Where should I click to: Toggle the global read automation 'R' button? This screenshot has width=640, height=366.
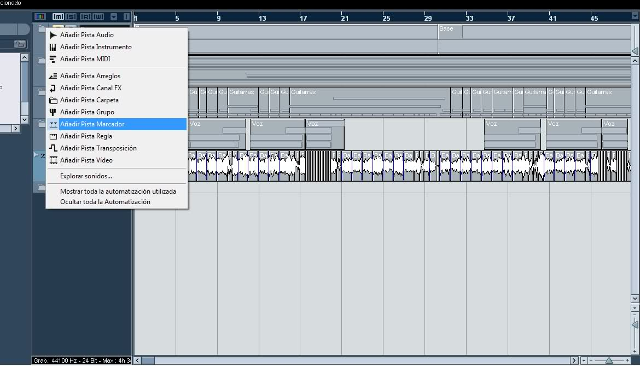coord(85,17)
